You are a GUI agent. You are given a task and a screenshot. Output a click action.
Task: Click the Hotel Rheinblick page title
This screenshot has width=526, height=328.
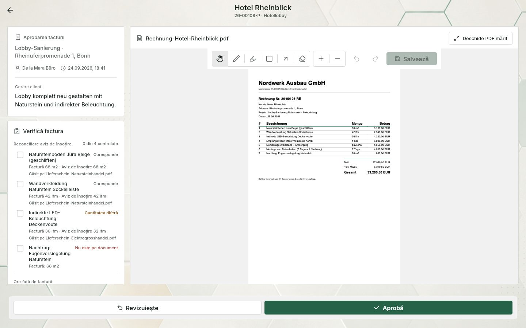(x=263, y=8)
